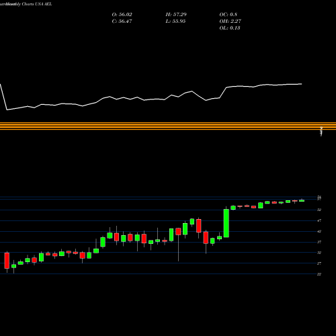This screenshot has height=336, width=336.
Task: Click the 47 price axis label
Action: [x=319, y=220]
